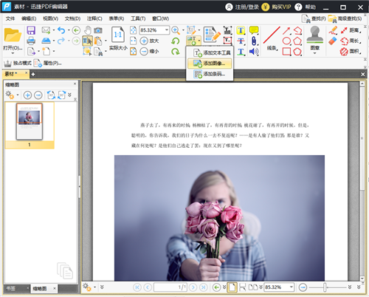Open the 注释(C) menu
The image size is (369, 297).
click(94, 18)
